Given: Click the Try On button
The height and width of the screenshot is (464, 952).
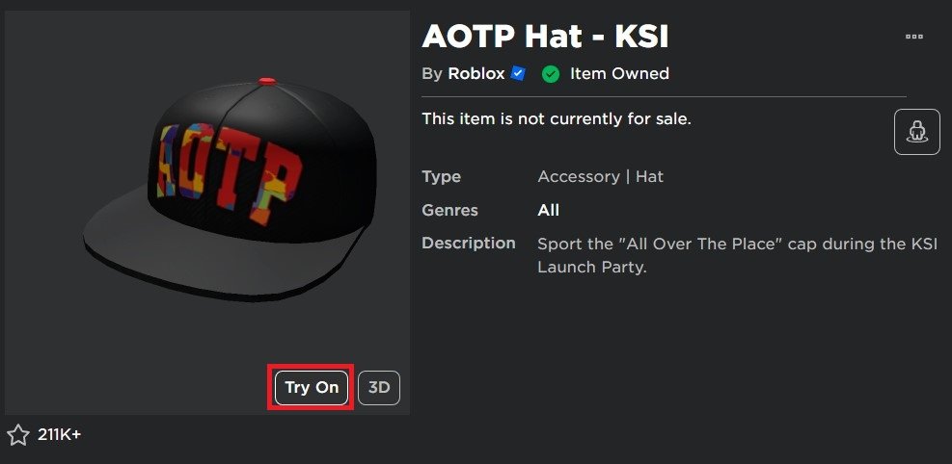Looking at the screenshot, I should click(x=311, y=387).
